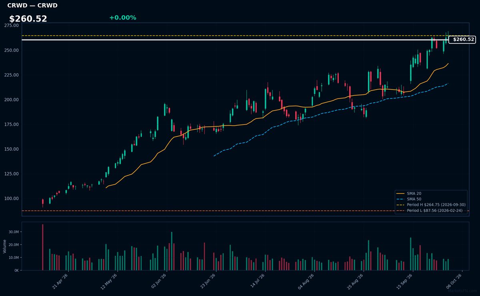Click the Volume axis title
This screenshot has height=296, width=480.
coord(5,246)
